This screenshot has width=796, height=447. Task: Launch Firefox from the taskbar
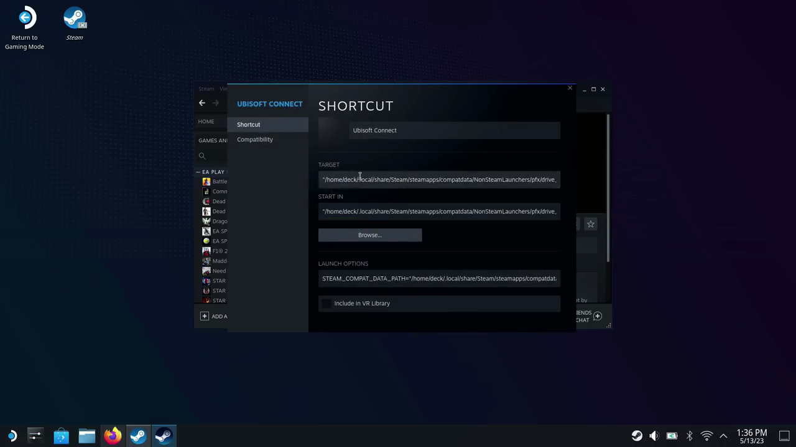click(113, 436)
